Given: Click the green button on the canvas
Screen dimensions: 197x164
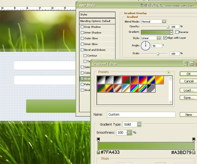Looking at the screenshot, I should click(51, 106).
